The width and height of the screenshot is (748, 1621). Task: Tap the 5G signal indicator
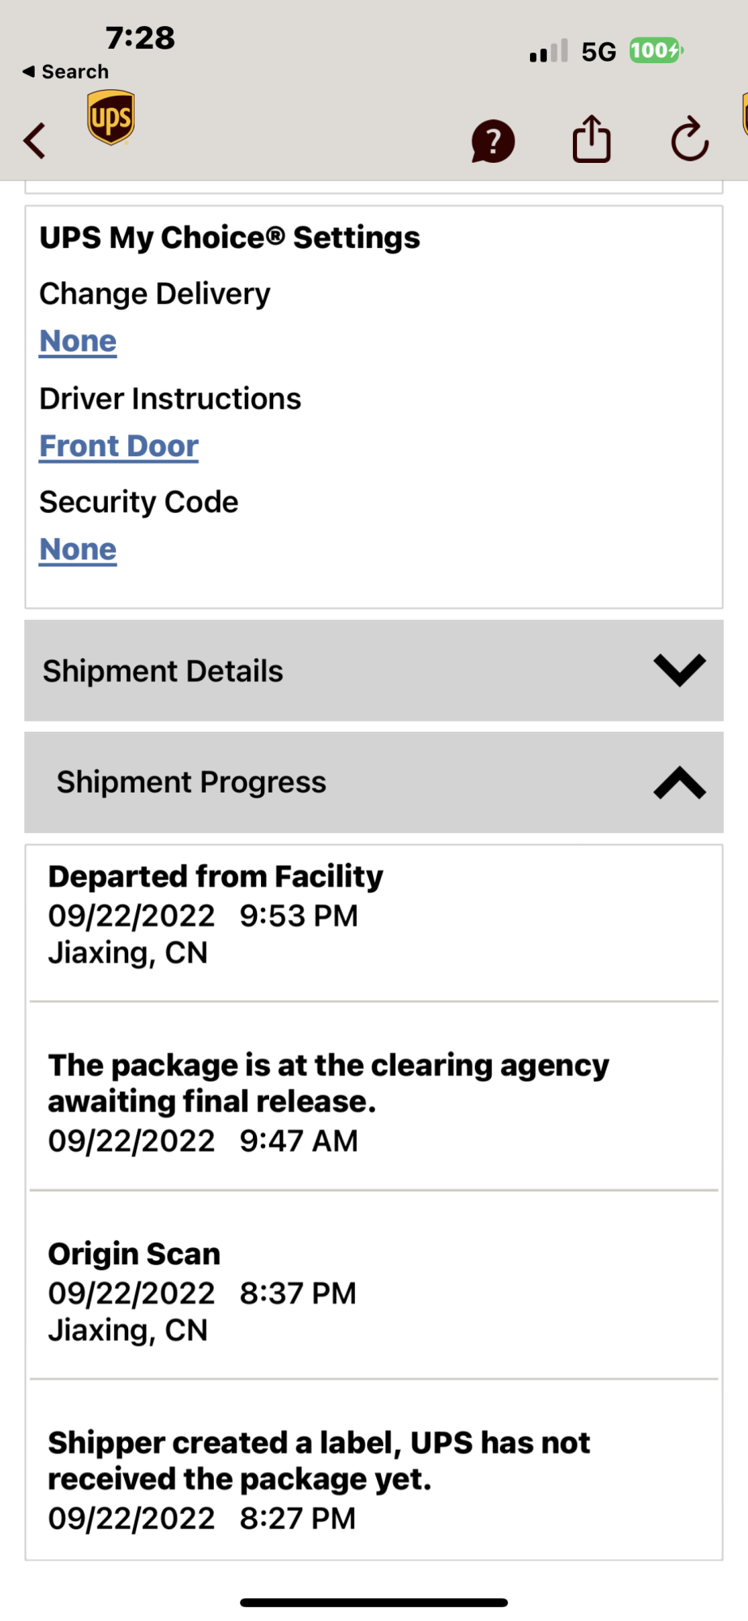click(x=599, y=52)
